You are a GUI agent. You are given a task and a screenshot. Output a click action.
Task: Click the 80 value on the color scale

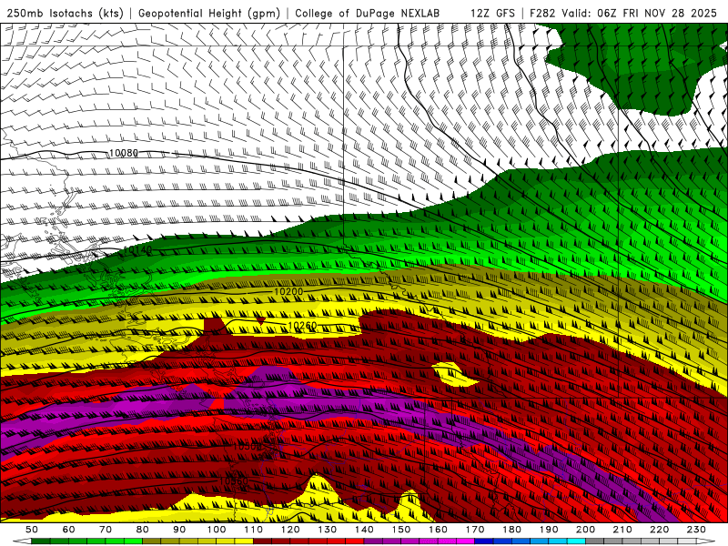pos(143,530)
